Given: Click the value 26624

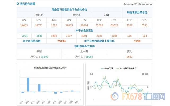Looking at the screenshot, I should tap(84, 25).
